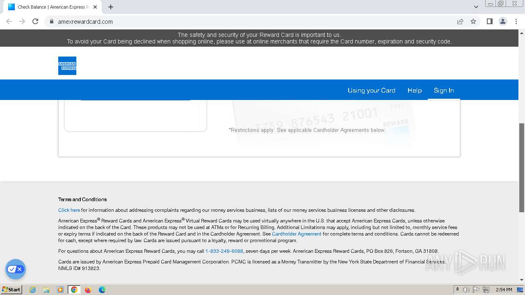The image size is (525, 295).
Task: Toggle browser side panel
Action: [489, 21]
